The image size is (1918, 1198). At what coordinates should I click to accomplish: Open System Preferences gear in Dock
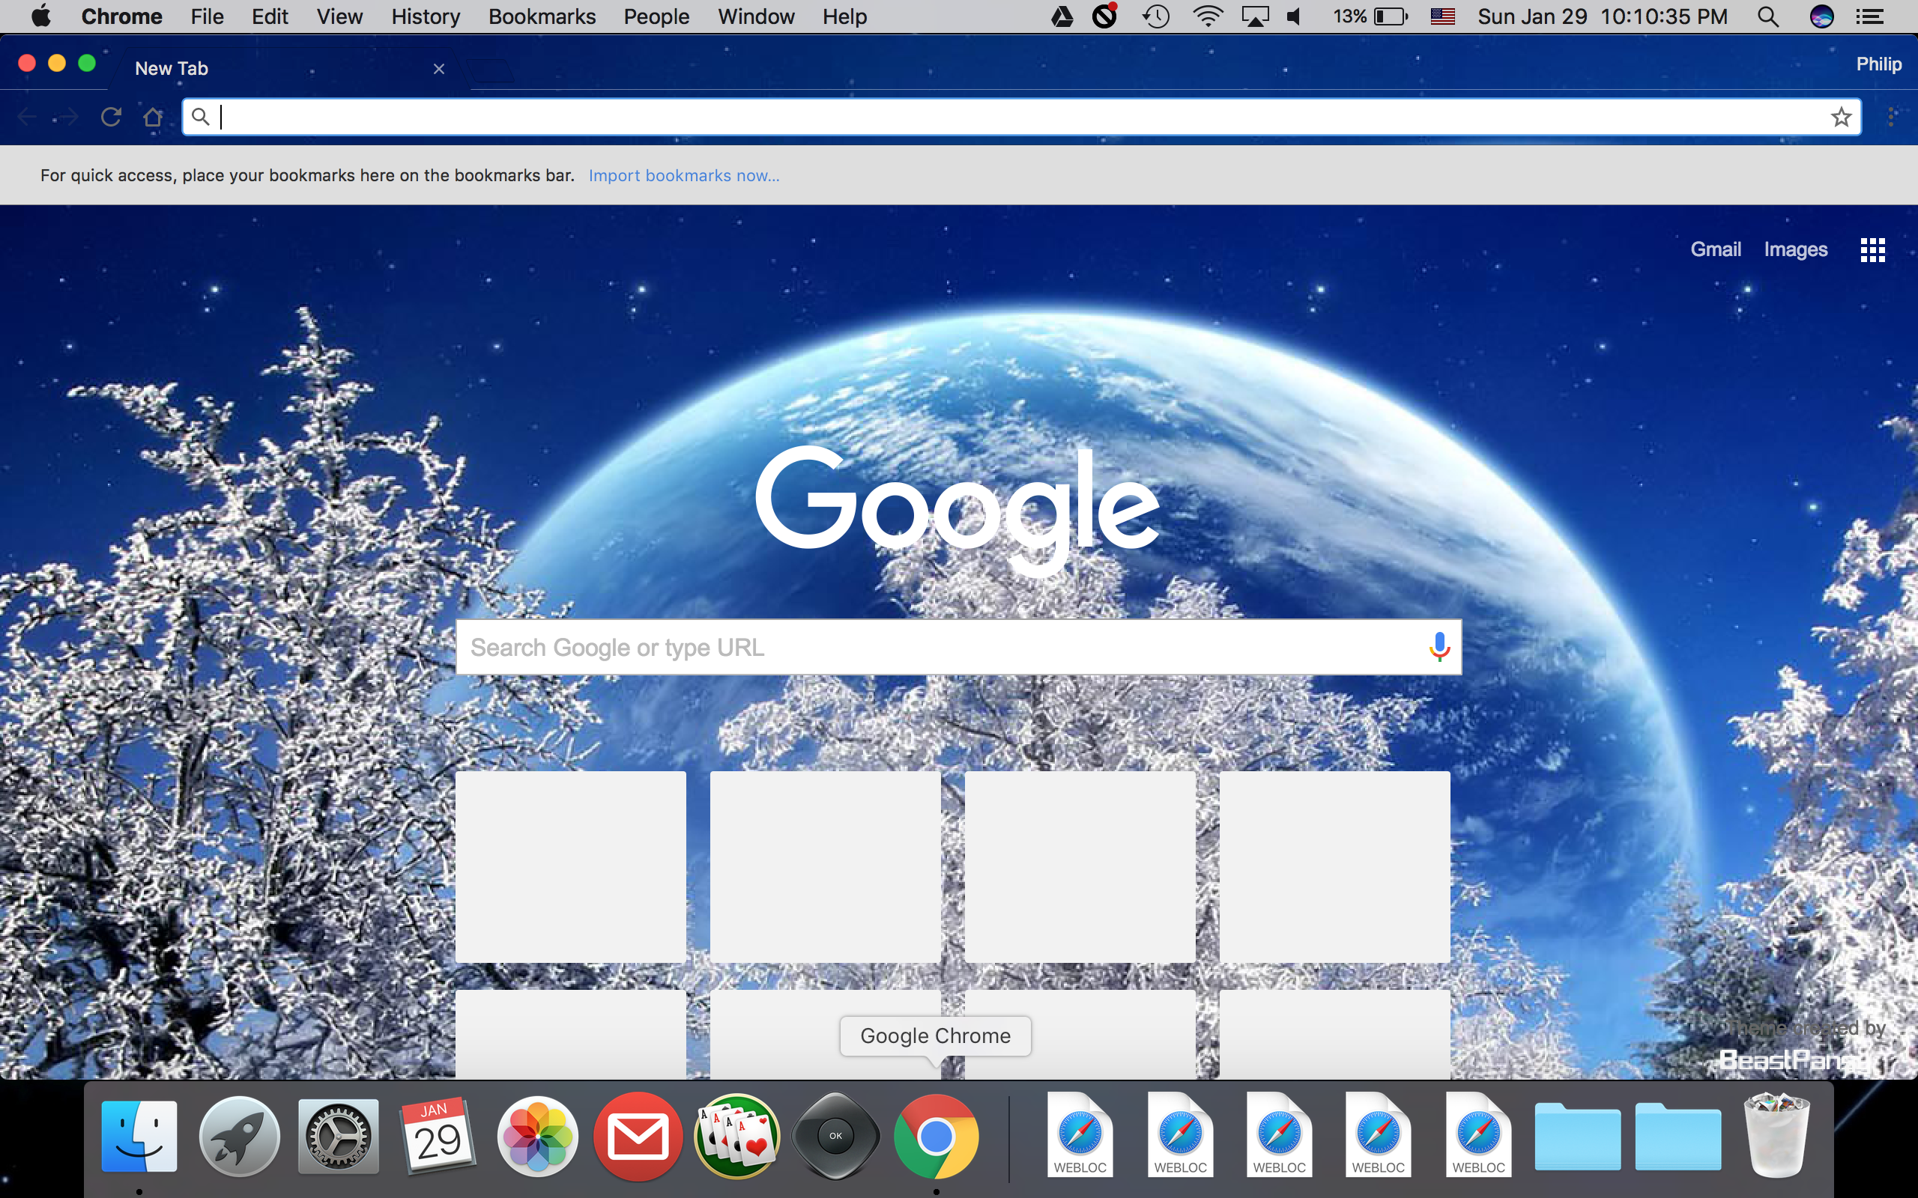[339, 1136]
